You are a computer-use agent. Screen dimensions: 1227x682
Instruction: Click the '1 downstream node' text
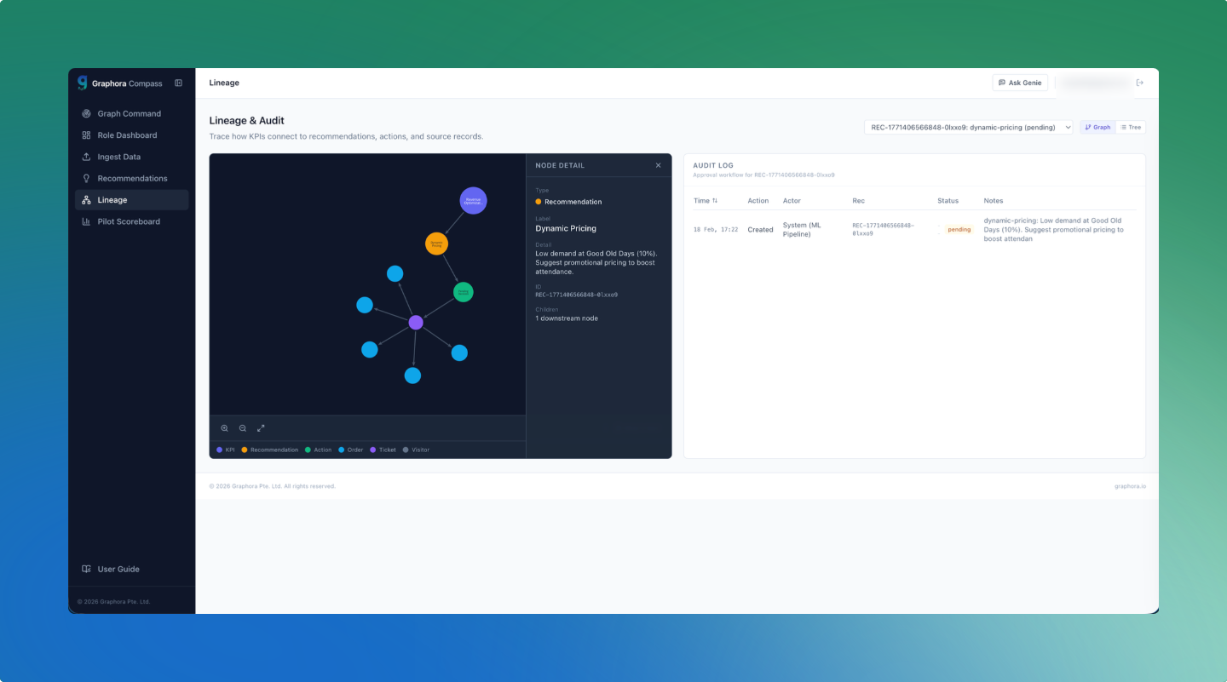point(567,318)
